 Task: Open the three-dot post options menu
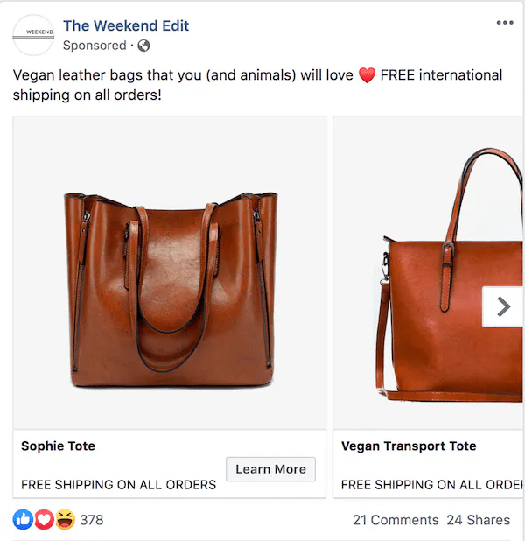click(x=505, y=23)
